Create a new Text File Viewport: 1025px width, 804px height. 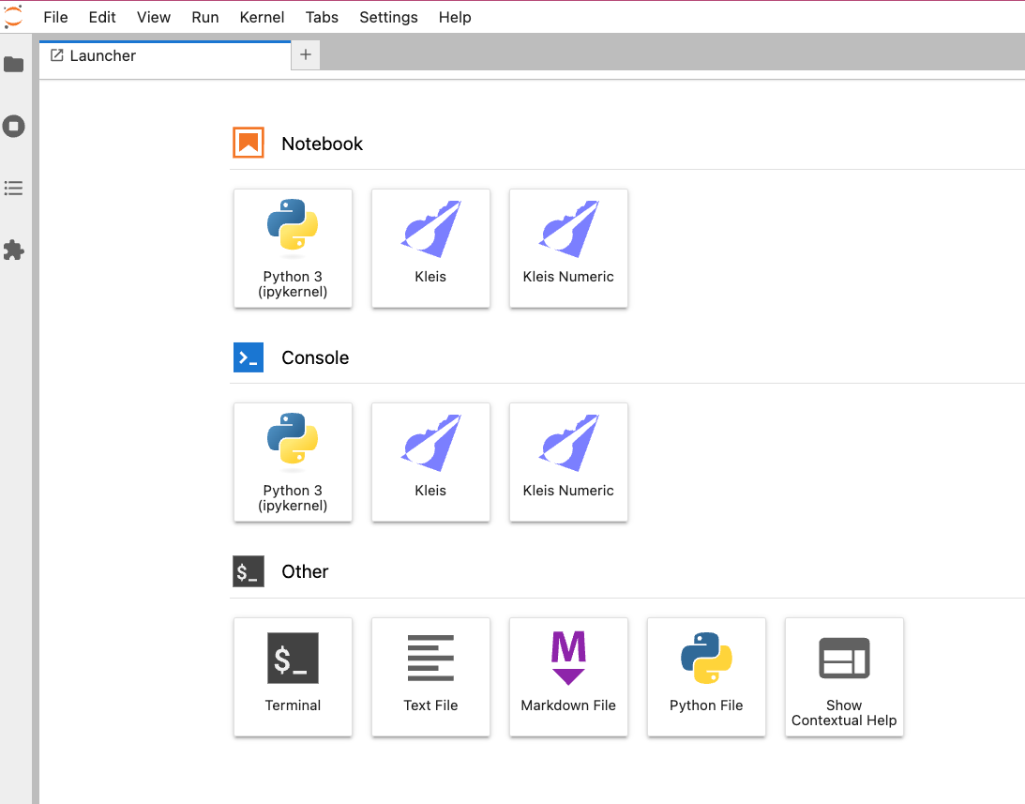point(430,677)
